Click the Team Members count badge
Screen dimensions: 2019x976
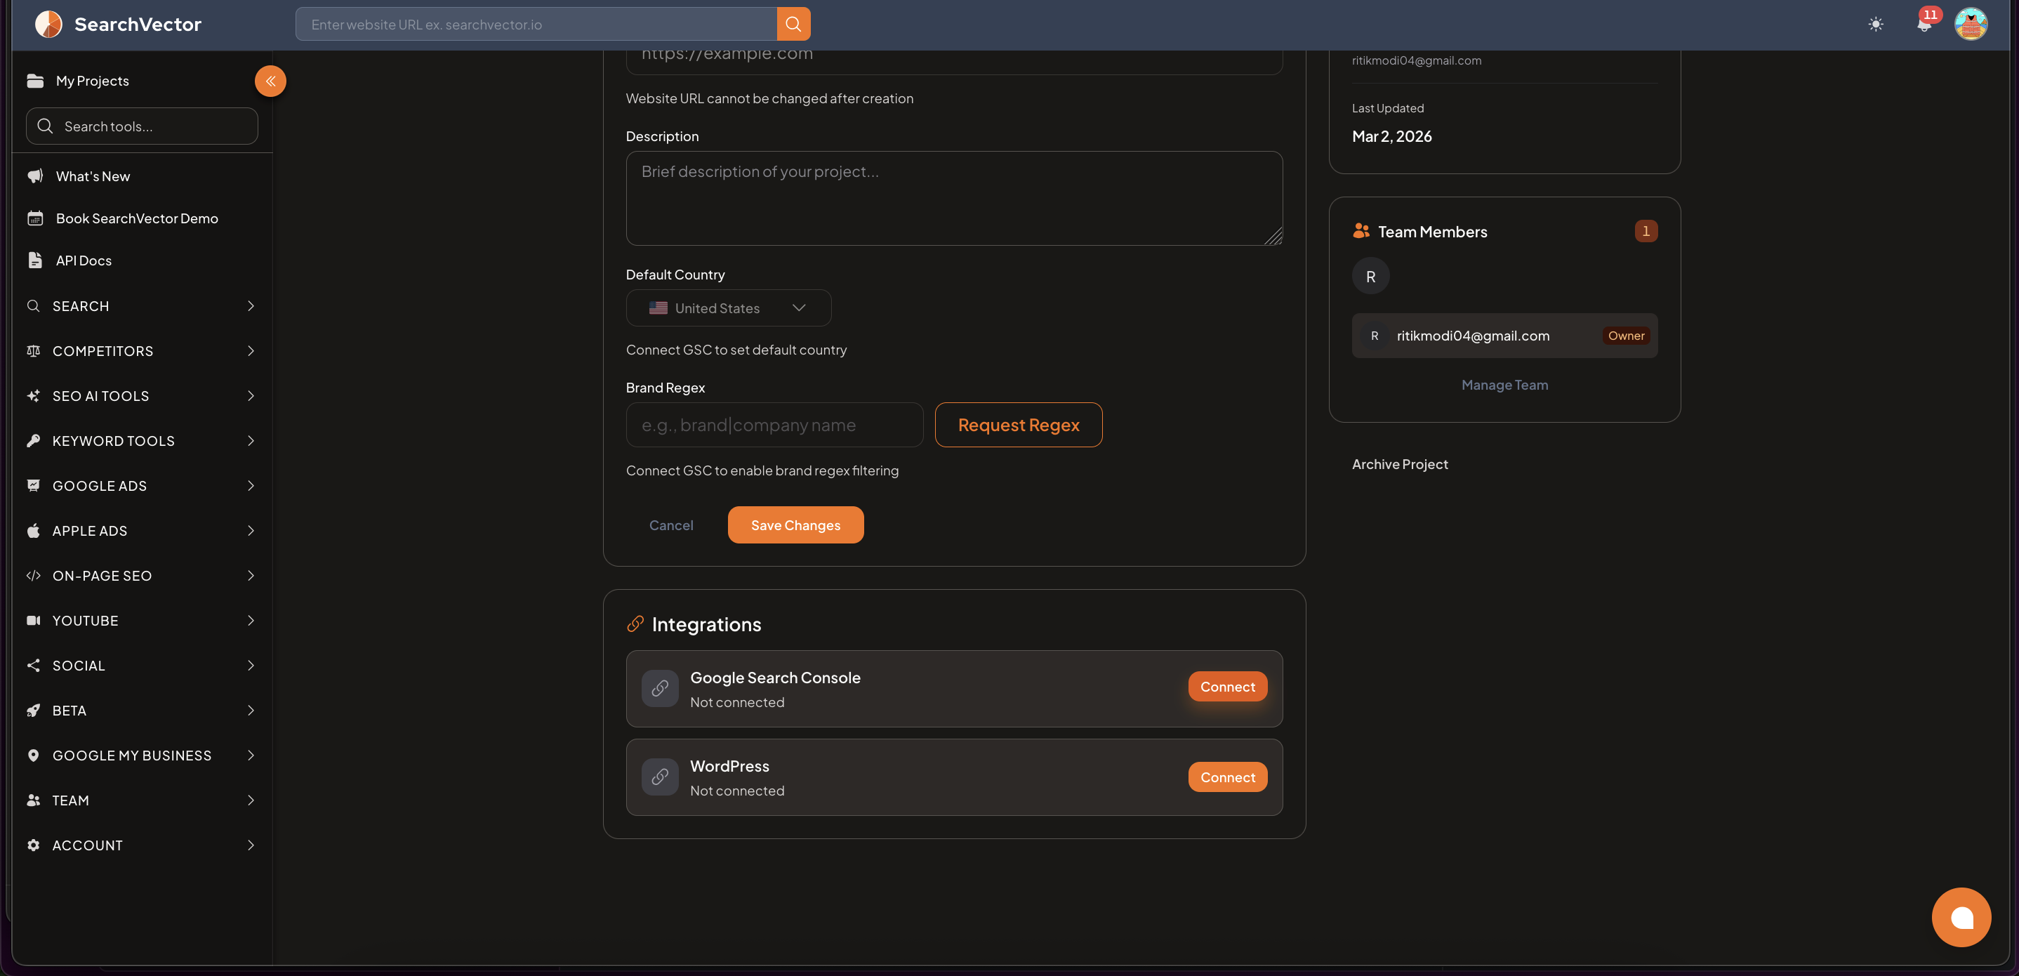click(1646, 231)
